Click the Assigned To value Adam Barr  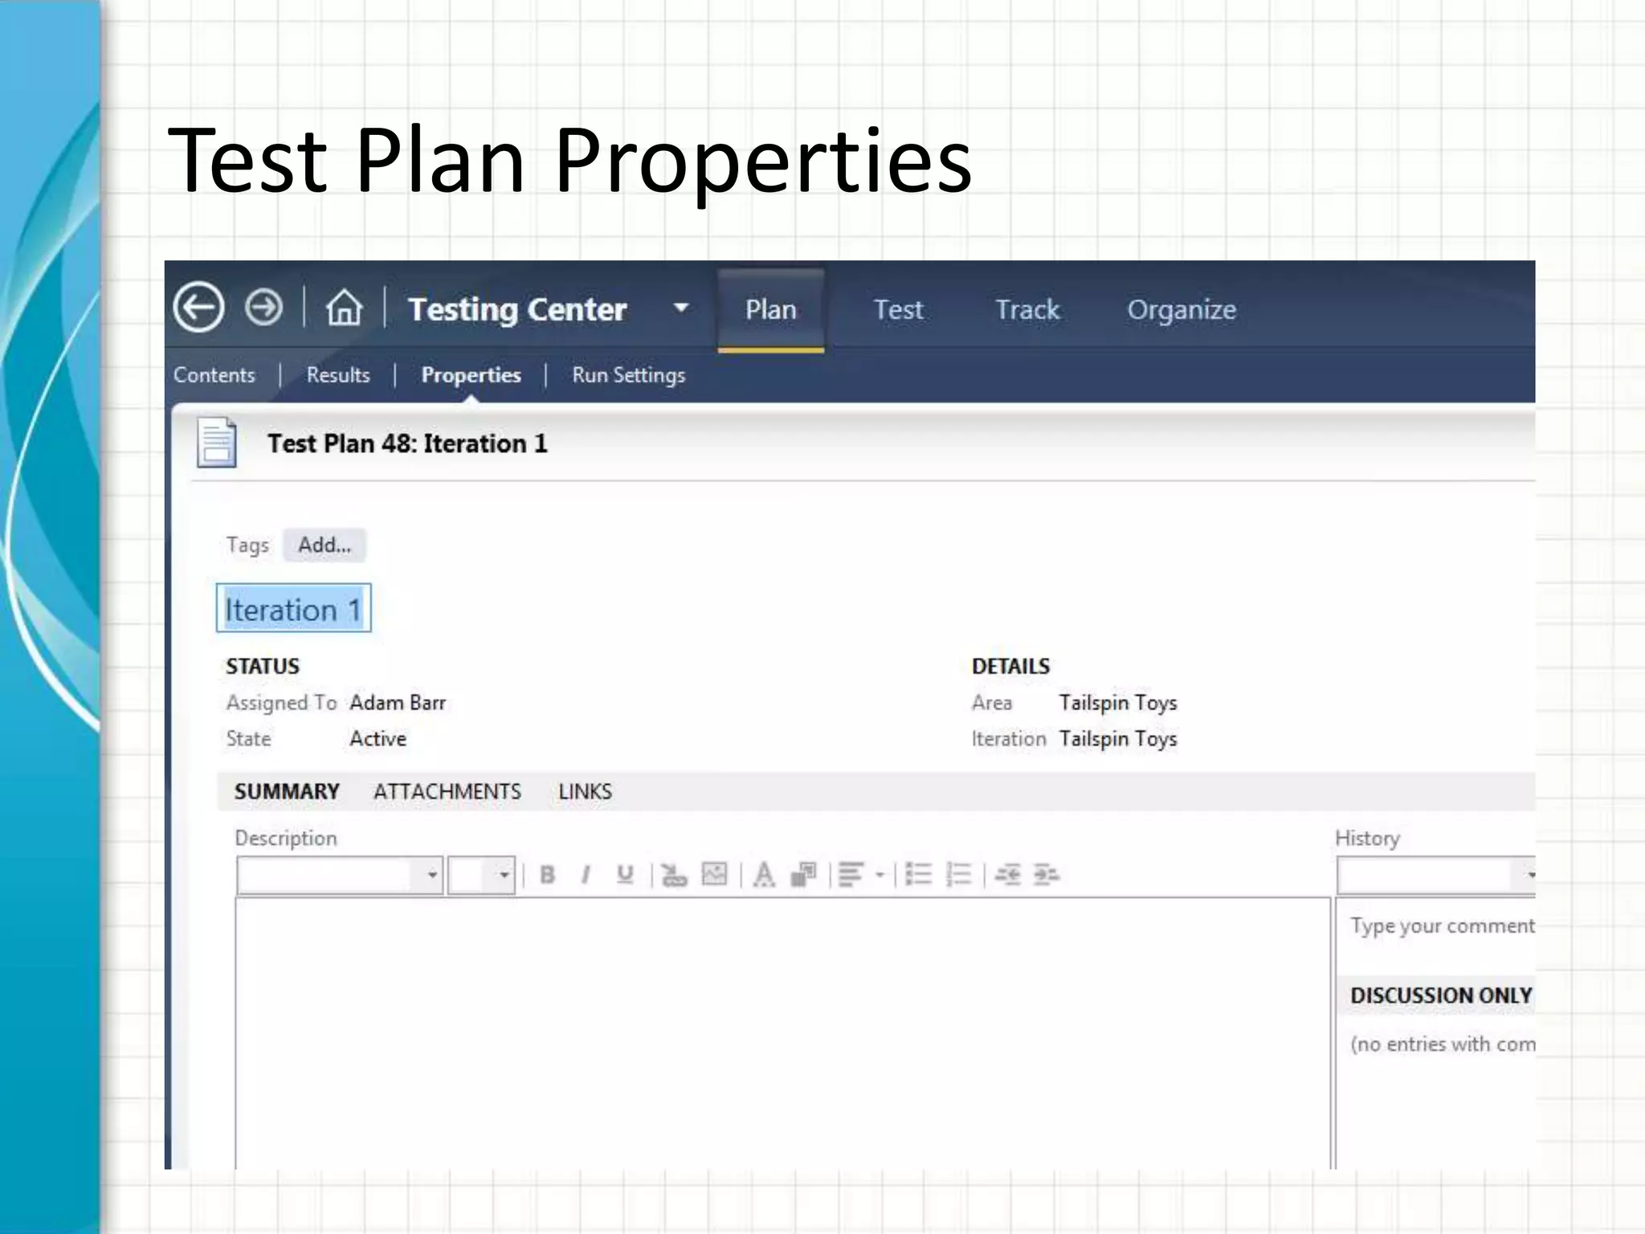coord(398,703)
